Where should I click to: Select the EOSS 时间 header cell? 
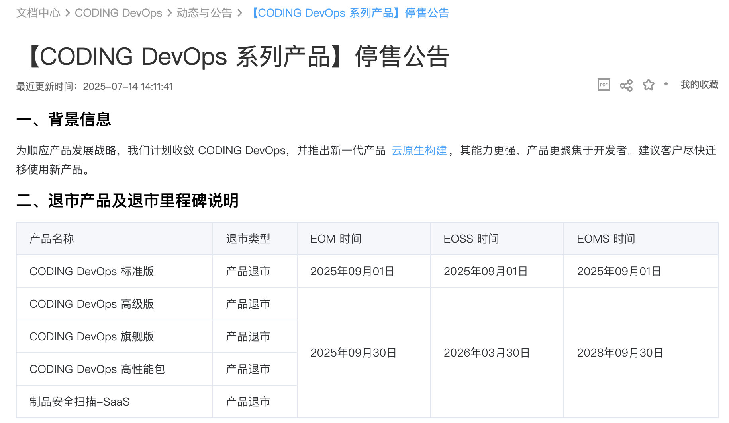pos(471,239)
